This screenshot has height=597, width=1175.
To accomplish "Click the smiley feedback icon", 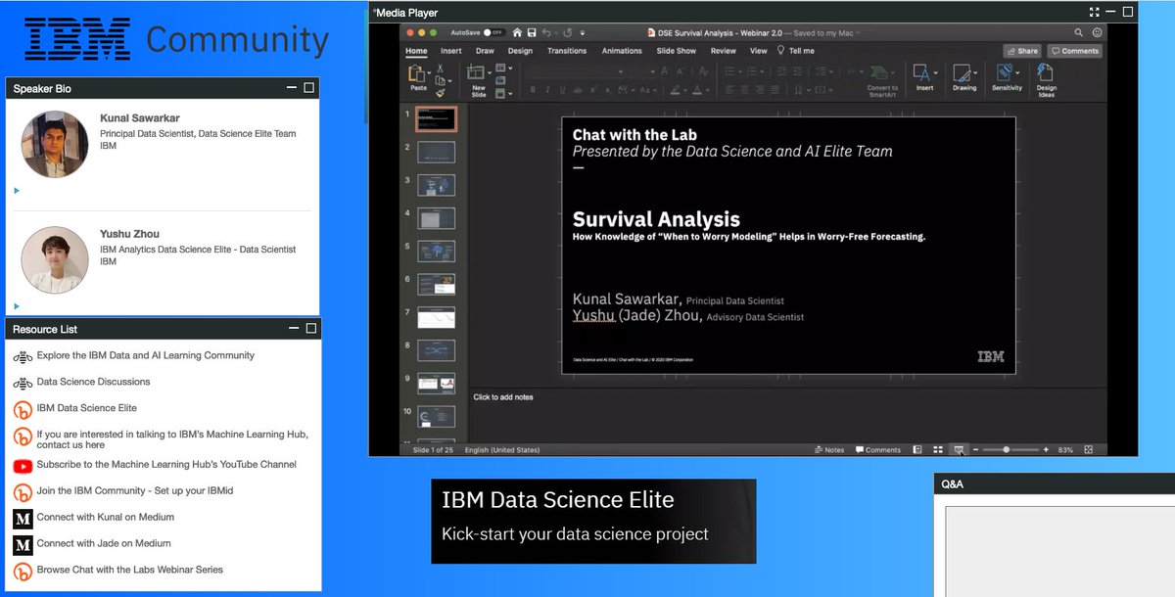I will pos(1097,32).
